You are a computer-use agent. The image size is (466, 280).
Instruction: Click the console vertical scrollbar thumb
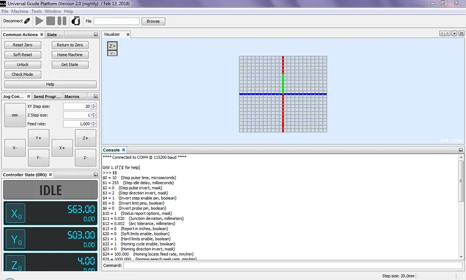461,181
